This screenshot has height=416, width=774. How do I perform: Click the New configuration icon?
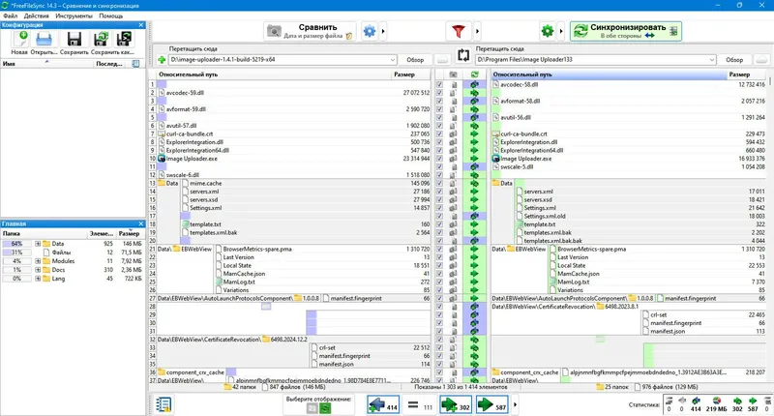point(19,40)
